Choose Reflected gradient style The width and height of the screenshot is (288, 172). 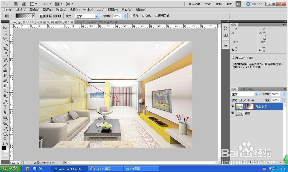tap(55, 16)
